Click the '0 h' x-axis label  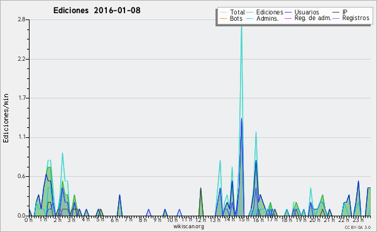pos(29,219)
